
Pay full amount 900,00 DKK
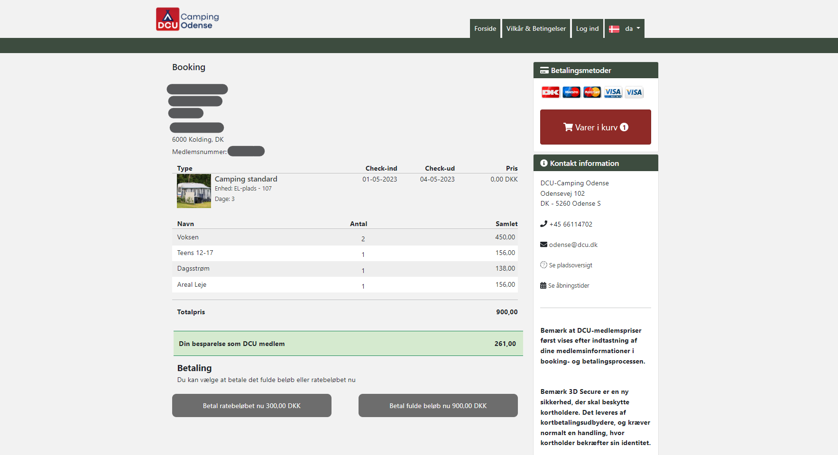pos(438,406)
